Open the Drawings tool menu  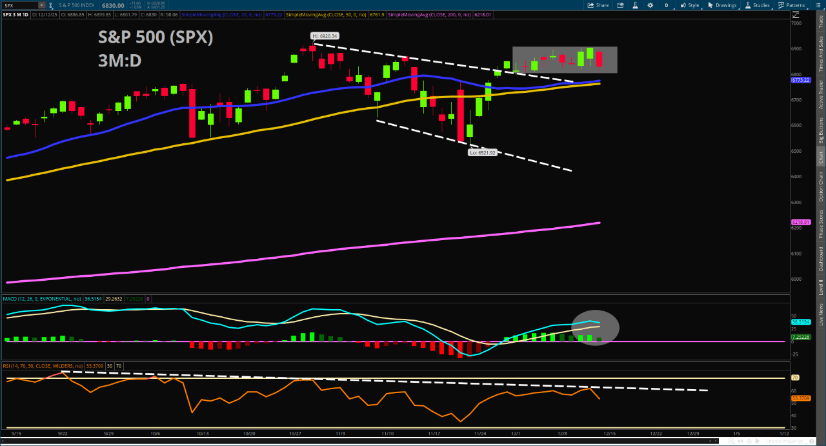pyautogui.click(x=722, y=5)
